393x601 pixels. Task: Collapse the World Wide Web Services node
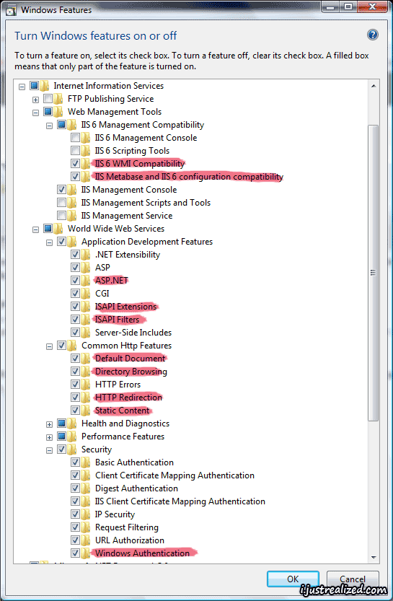coord(35,229)
